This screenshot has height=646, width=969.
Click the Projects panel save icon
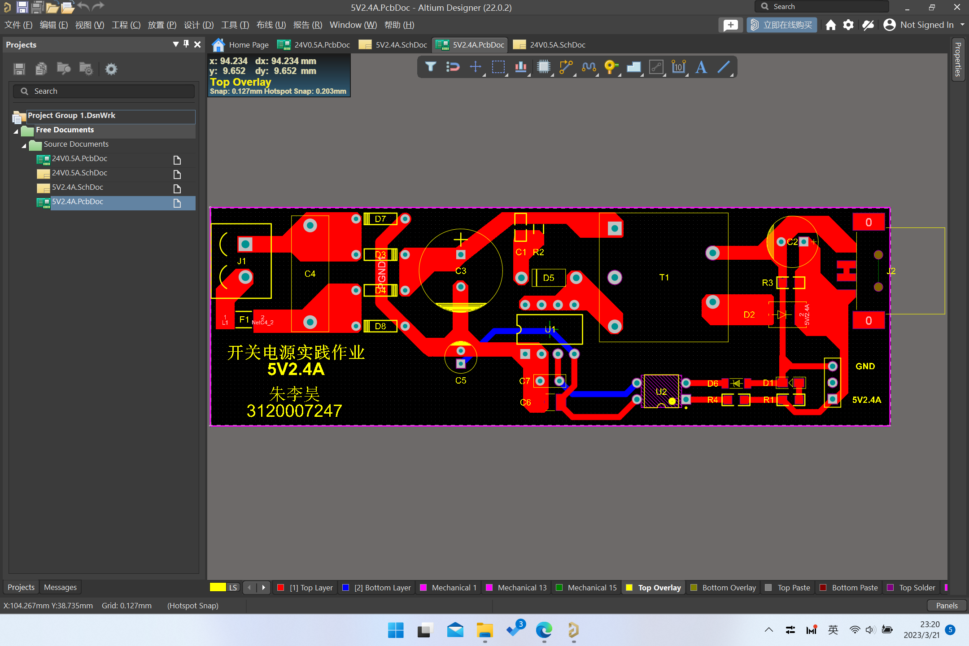[19, 69]
